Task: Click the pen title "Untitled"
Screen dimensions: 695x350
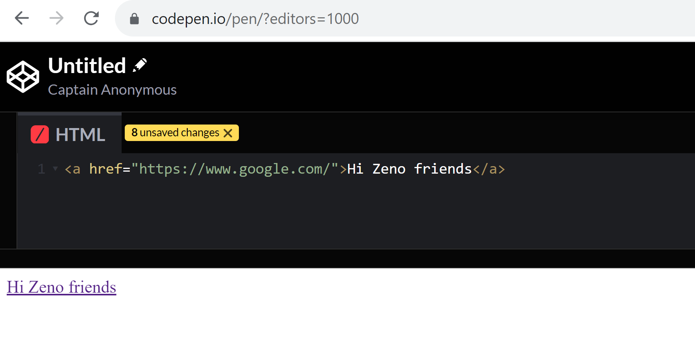Action: pos(87,66)
